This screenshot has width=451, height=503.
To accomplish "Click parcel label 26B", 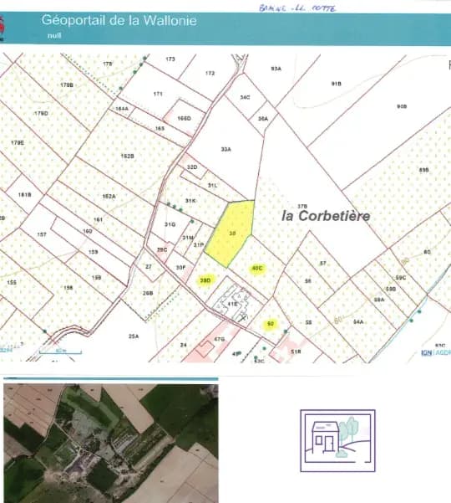I will (x=148, y=293).
